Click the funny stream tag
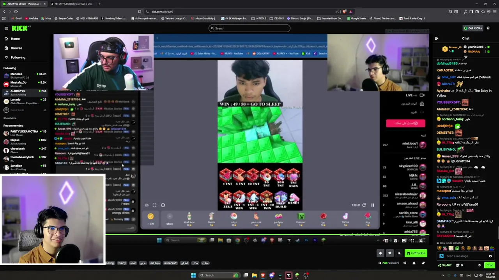This screenshot has height=280, width=499. point(122,263)
